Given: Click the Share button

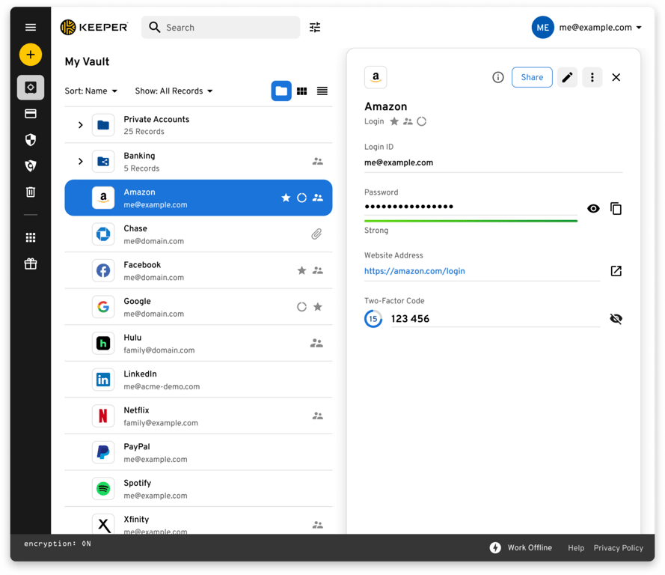Looking at the screenshot, I should [x=532, y=77].
